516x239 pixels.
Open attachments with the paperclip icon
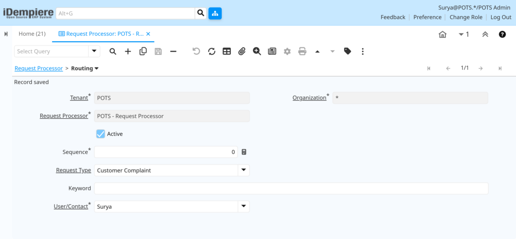(242, 51)
